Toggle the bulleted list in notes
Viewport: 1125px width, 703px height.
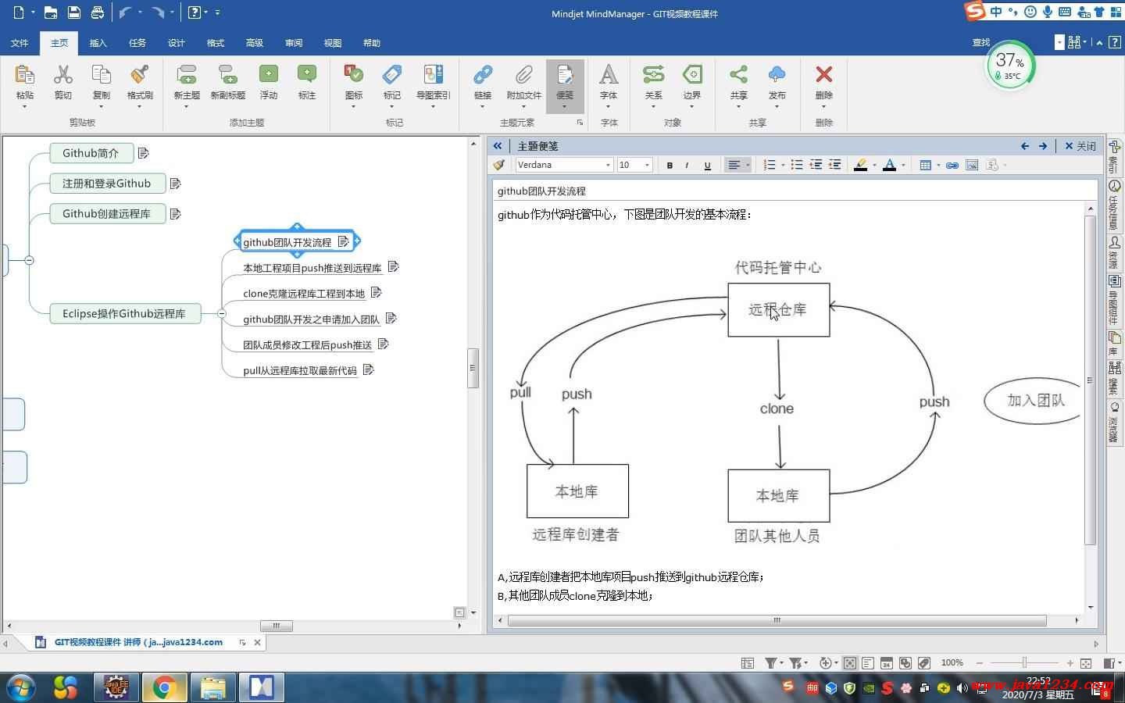click(797, 165)
